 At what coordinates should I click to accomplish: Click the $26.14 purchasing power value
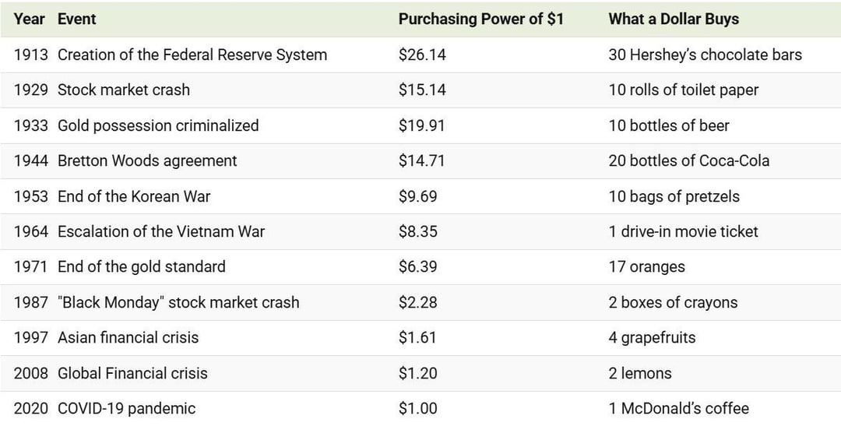[422, 55]
